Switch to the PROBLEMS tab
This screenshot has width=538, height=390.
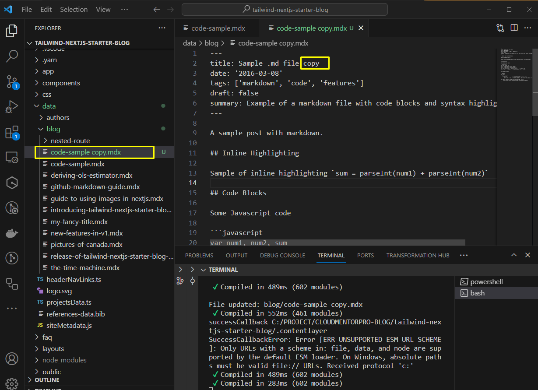[199, 255]
